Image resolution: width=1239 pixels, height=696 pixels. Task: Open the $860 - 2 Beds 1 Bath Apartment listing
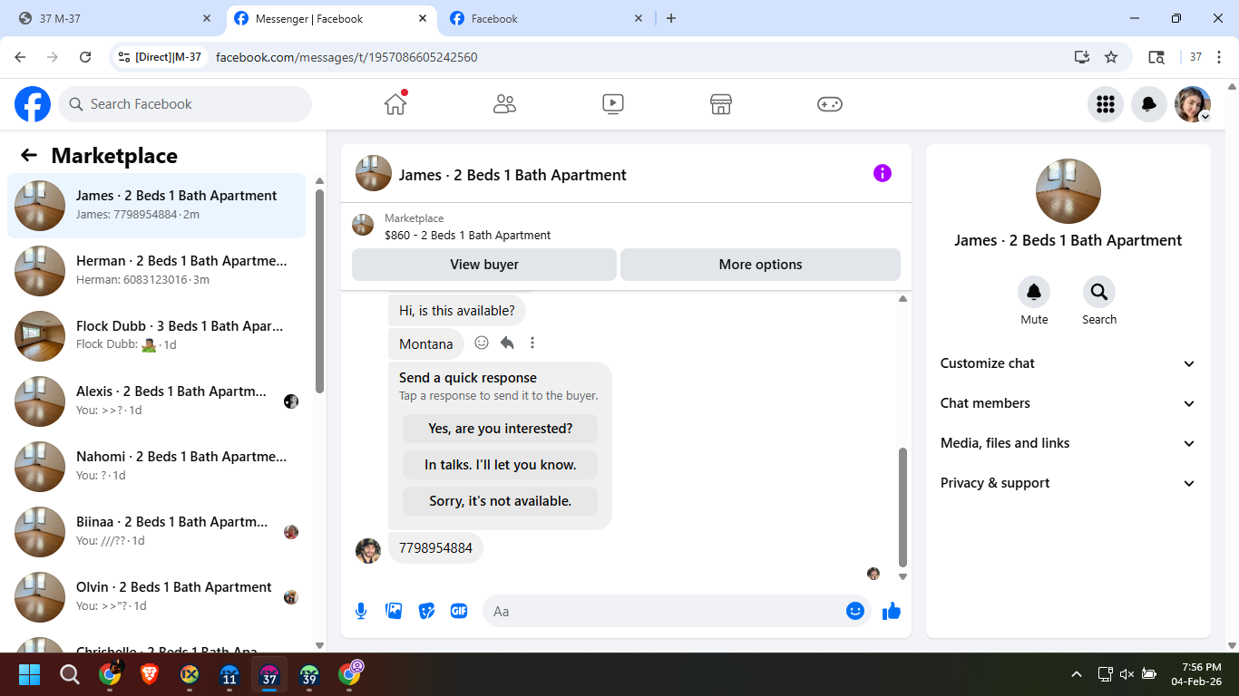tap(467, 235)
